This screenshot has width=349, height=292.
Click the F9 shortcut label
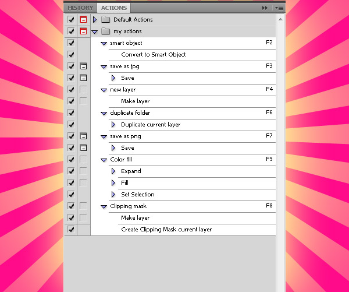[x=269, y=159]
